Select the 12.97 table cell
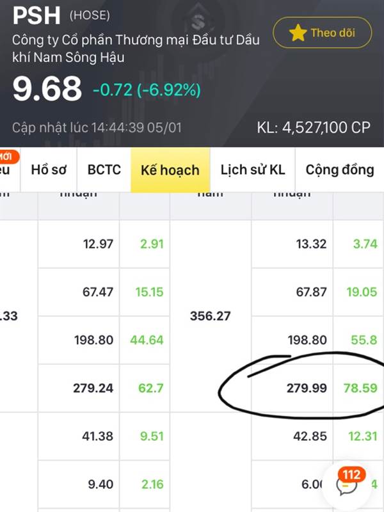Image resolution: width=384 pixels, height=512 pixels. click(79, 244)
